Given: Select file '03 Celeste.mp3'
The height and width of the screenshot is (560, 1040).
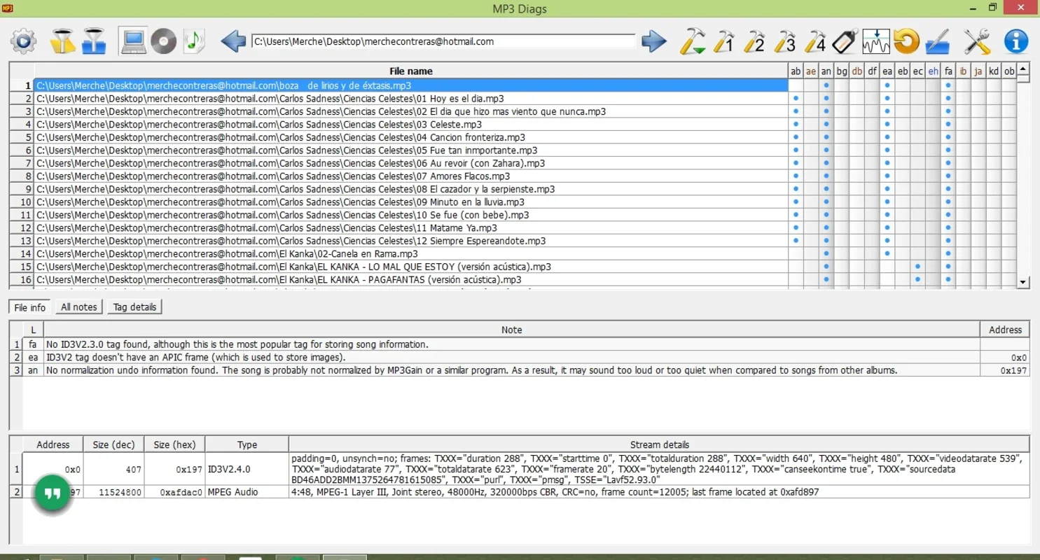Looking at the screenshot, I should pos(411,125).
